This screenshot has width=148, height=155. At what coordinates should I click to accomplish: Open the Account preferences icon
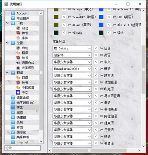[13, 13]
